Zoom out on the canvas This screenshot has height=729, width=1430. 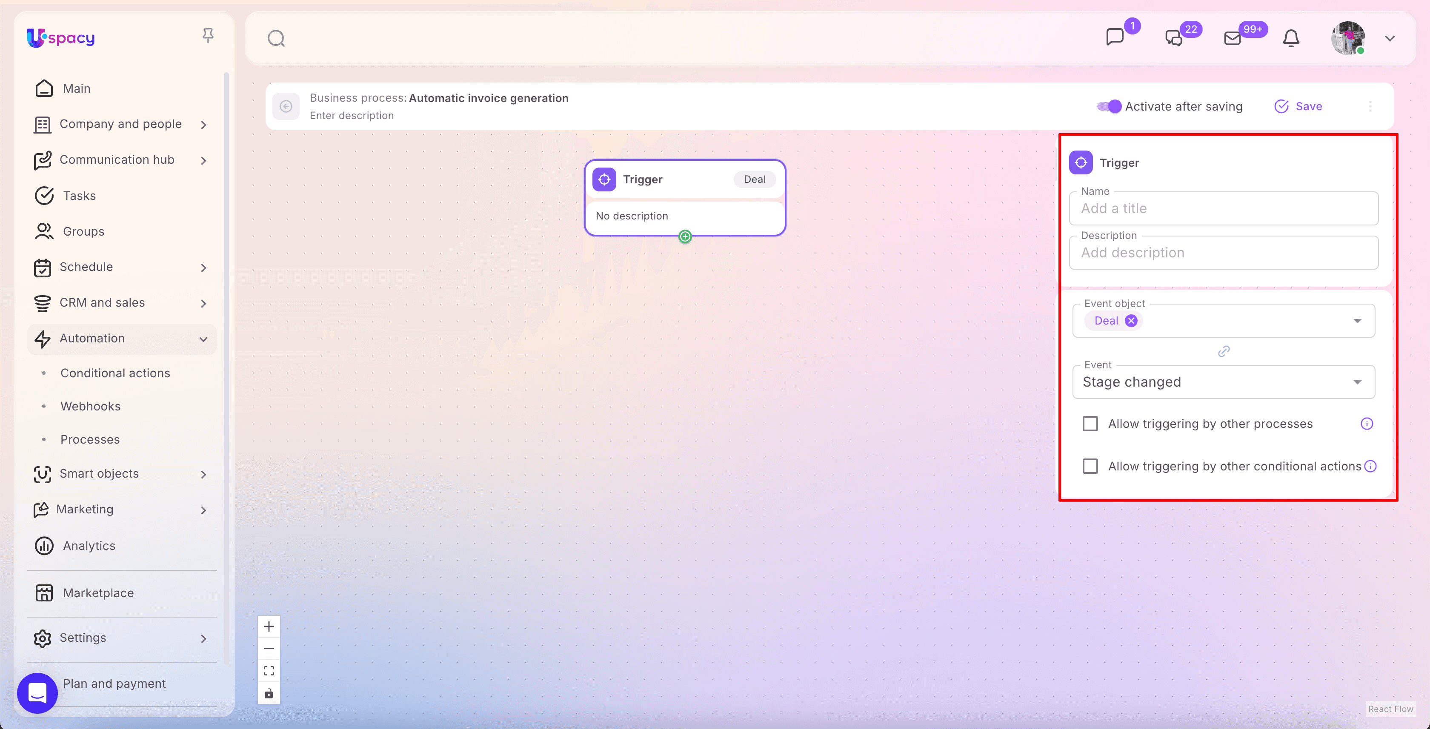coord(269,649)
